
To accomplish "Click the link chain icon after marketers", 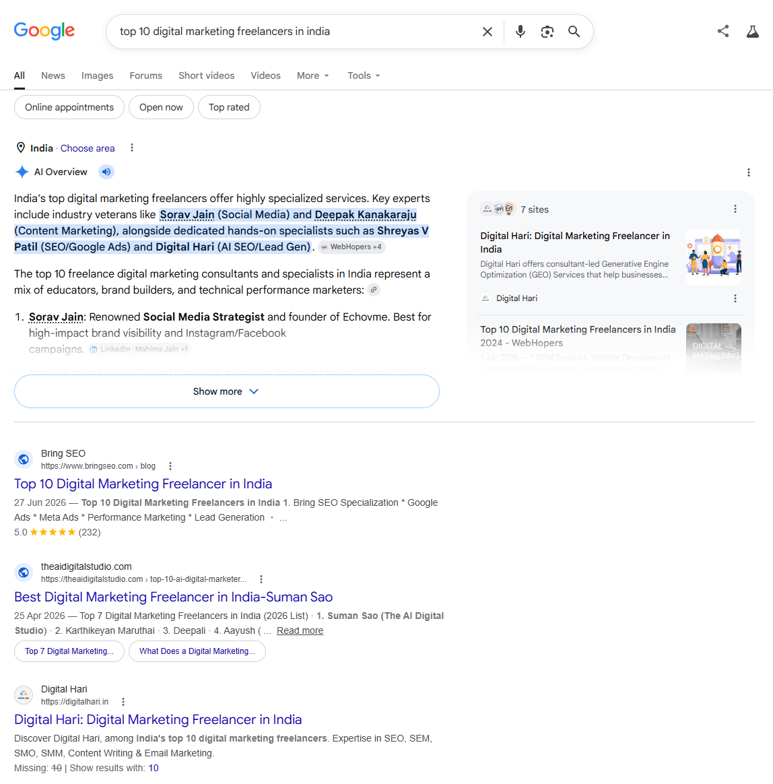I will click(x=374, y=290).
